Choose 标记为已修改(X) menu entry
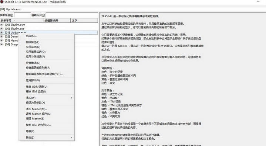This screenshot has width=266, height=146. (35, 102)
